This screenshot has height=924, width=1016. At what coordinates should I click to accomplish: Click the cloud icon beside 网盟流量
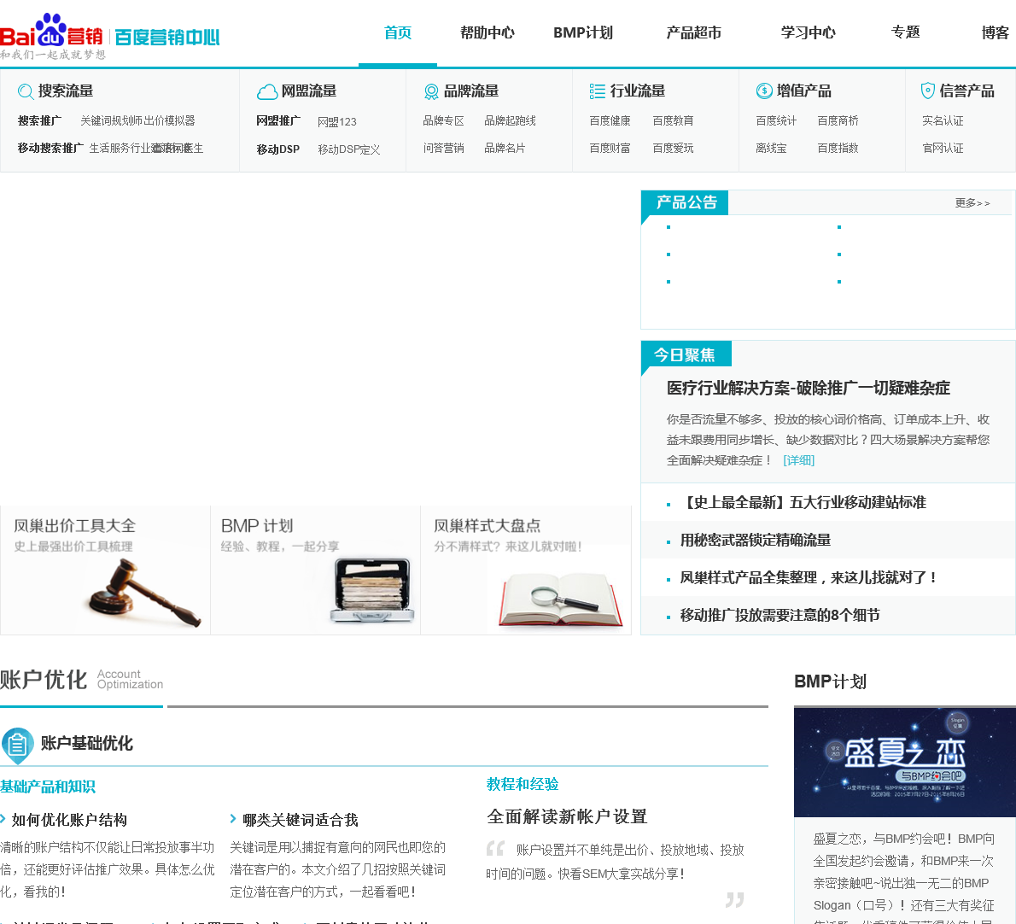point(267,91)
